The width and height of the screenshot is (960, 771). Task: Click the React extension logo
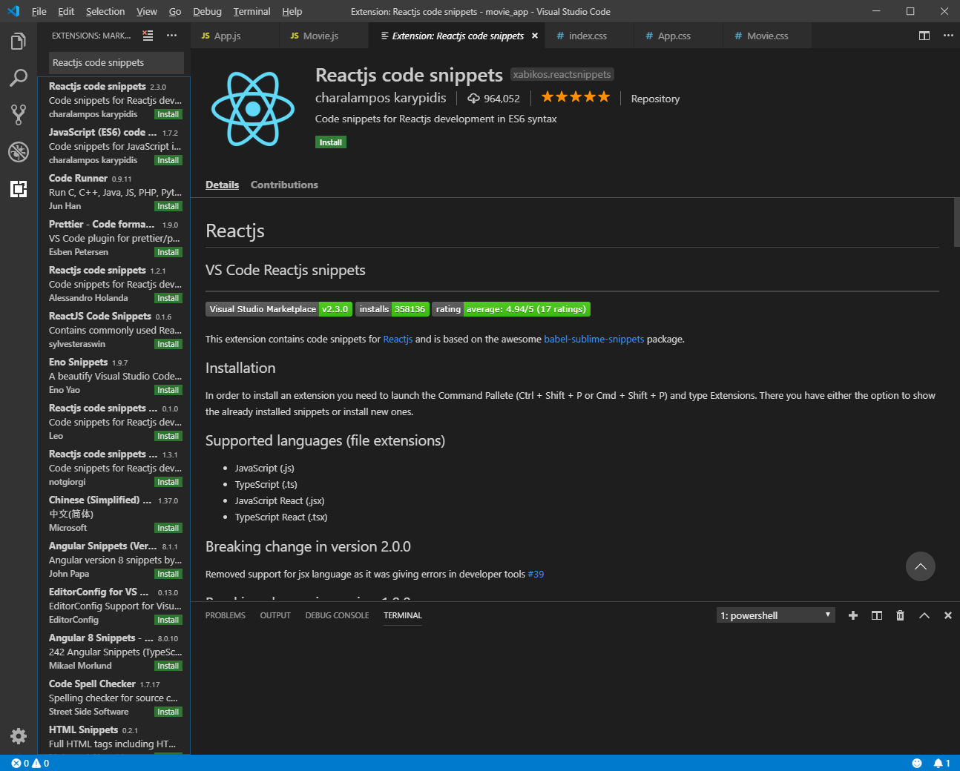coord(253,108)
